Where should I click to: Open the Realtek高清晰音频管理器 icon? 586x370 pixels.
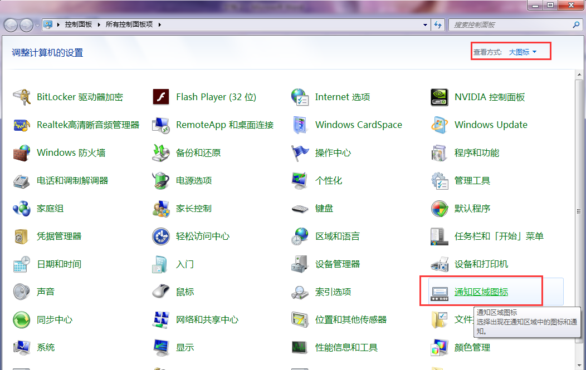click(x=22, y=125)
